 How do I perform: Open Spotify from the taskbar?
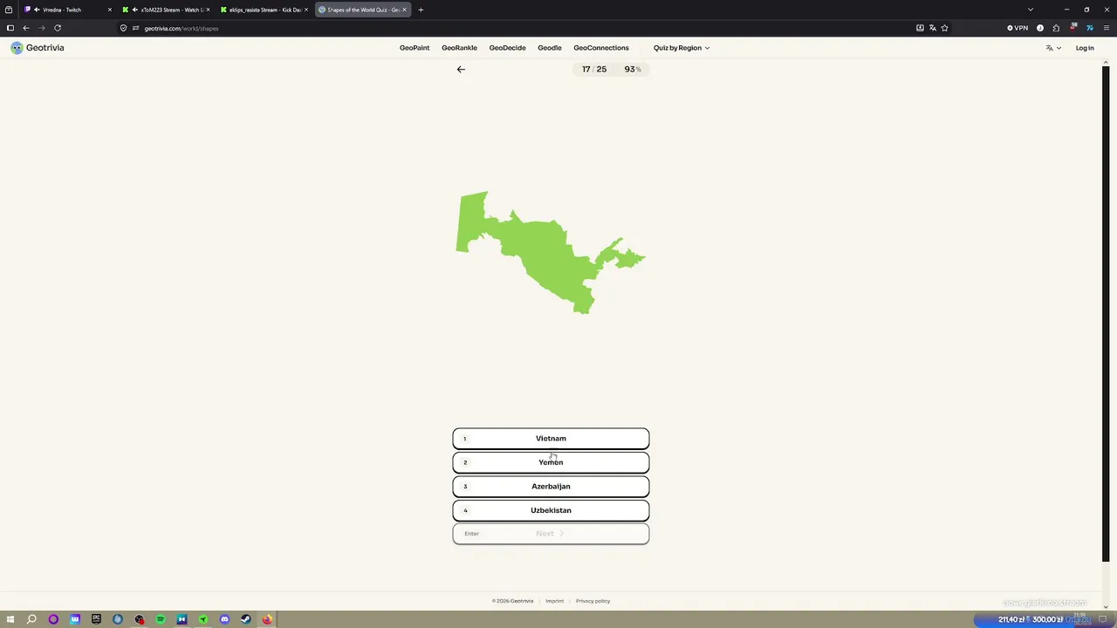[x=161, y=619]
